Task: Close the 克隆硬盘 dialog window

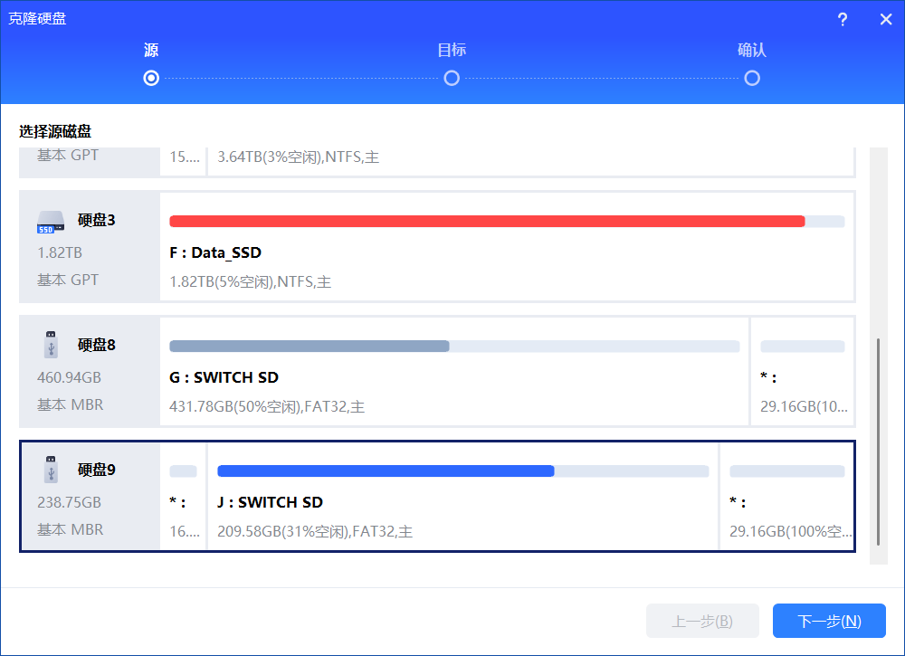Action: (x=885, y=20)
